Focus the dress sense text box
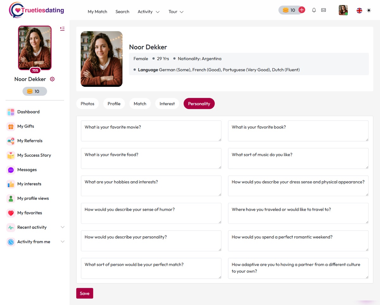This screenshot has height=305, width=380. (298, 186)
